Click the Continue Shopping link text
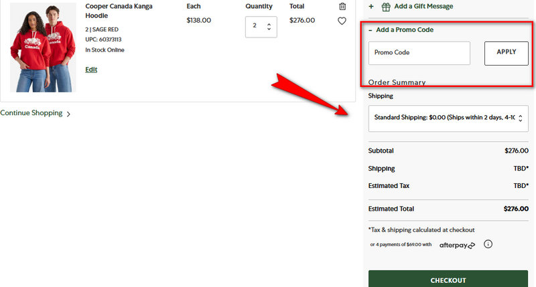 tap(31, 113)
